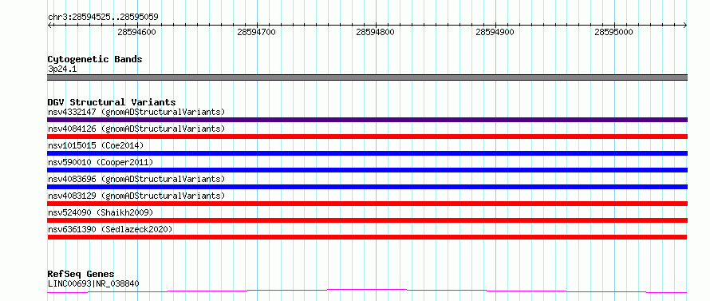The width and height of the screenshot is (710, 301).
Task: Select the RefSeq Genes track heading
Action: (81, 275)
